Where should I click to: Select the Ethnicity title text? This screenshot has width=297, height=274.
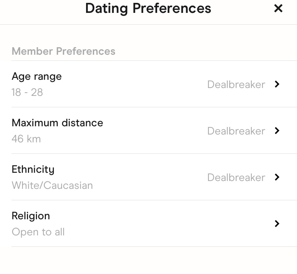tap(33, 169)
